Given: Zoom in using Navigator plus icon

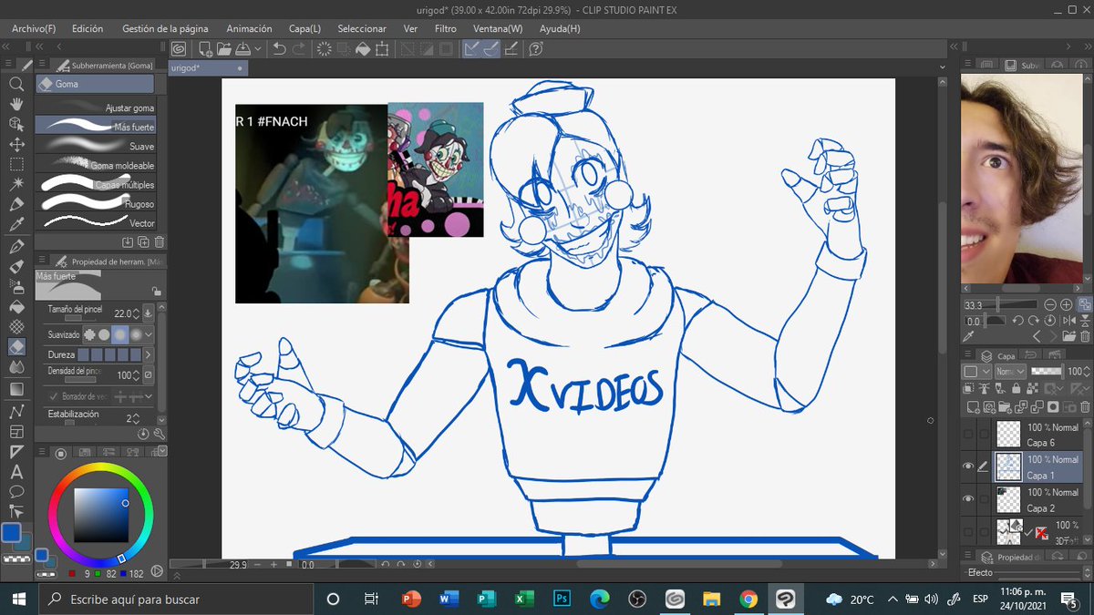Looking at the screenshot, I should [x=1068, y=304].
